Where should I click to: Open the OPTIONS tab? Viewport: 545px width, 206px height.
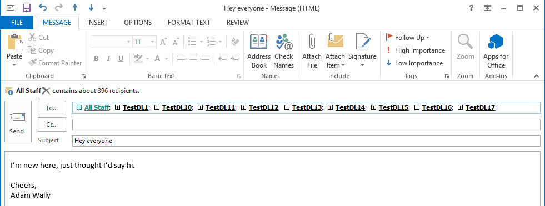tap(138, 23)
